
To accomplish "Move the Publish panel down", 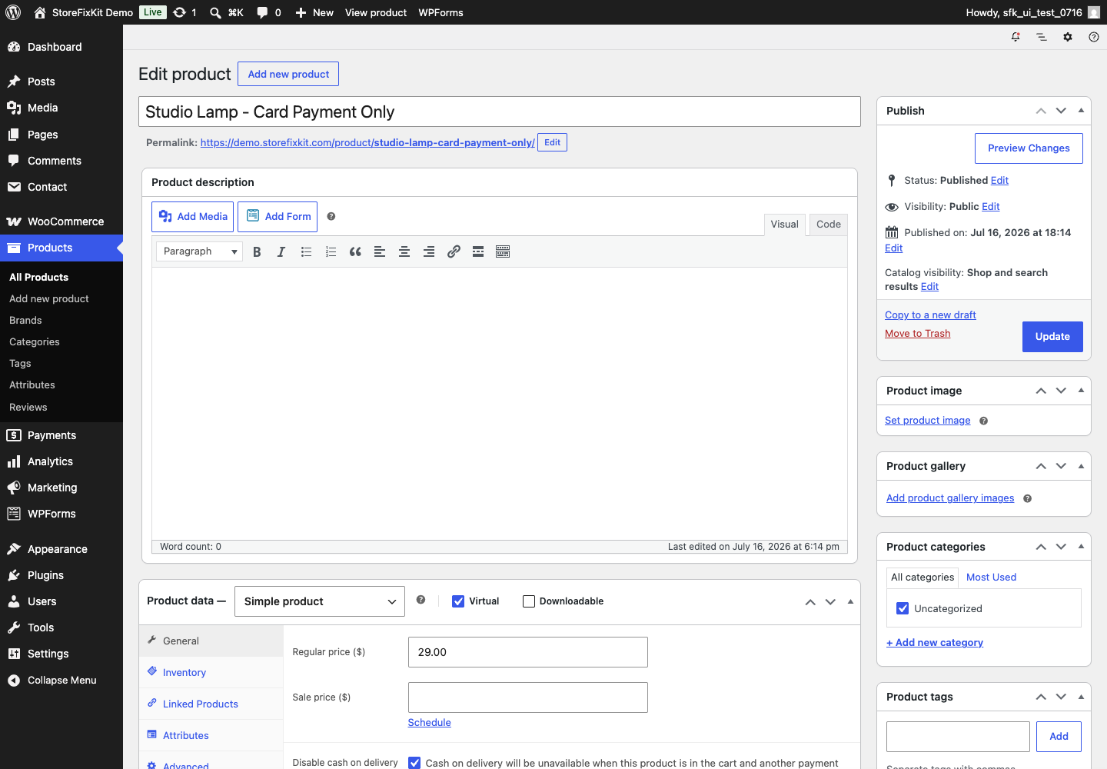I will click(x=1061, y=111).
